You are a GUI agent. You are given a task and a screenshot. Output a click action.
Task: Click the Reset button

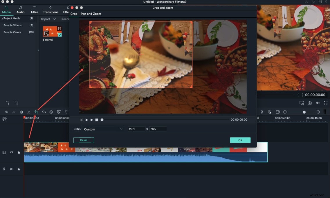[84, 140]
